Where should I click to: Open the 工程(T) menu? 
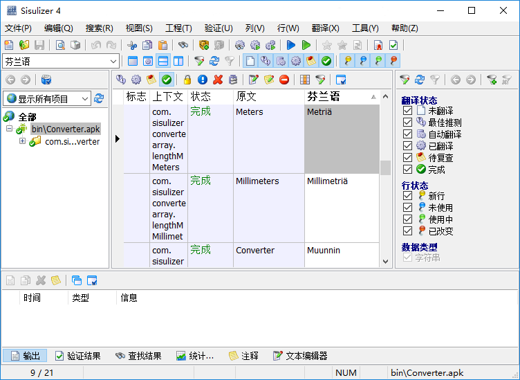pyautogui.click(x=178, y=28)
